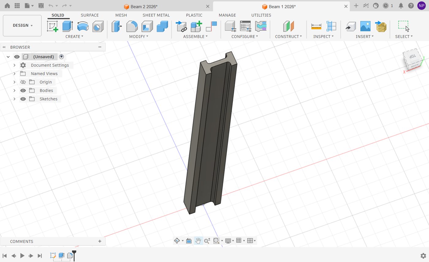
Task: Select the Interference inspect icon
Action: click(331, 26)
